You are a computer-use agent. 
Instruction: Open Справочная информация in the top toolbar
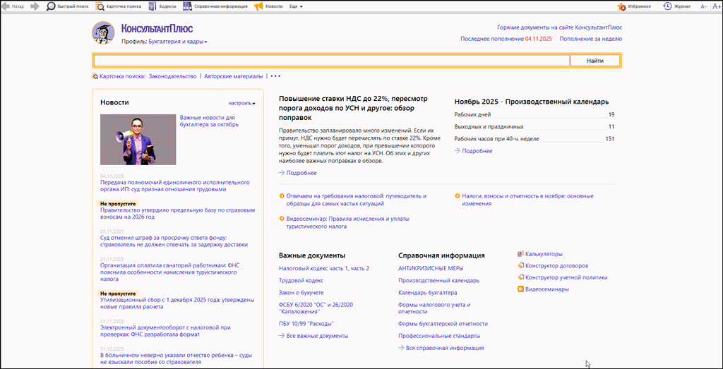click(x=215, y=6)
